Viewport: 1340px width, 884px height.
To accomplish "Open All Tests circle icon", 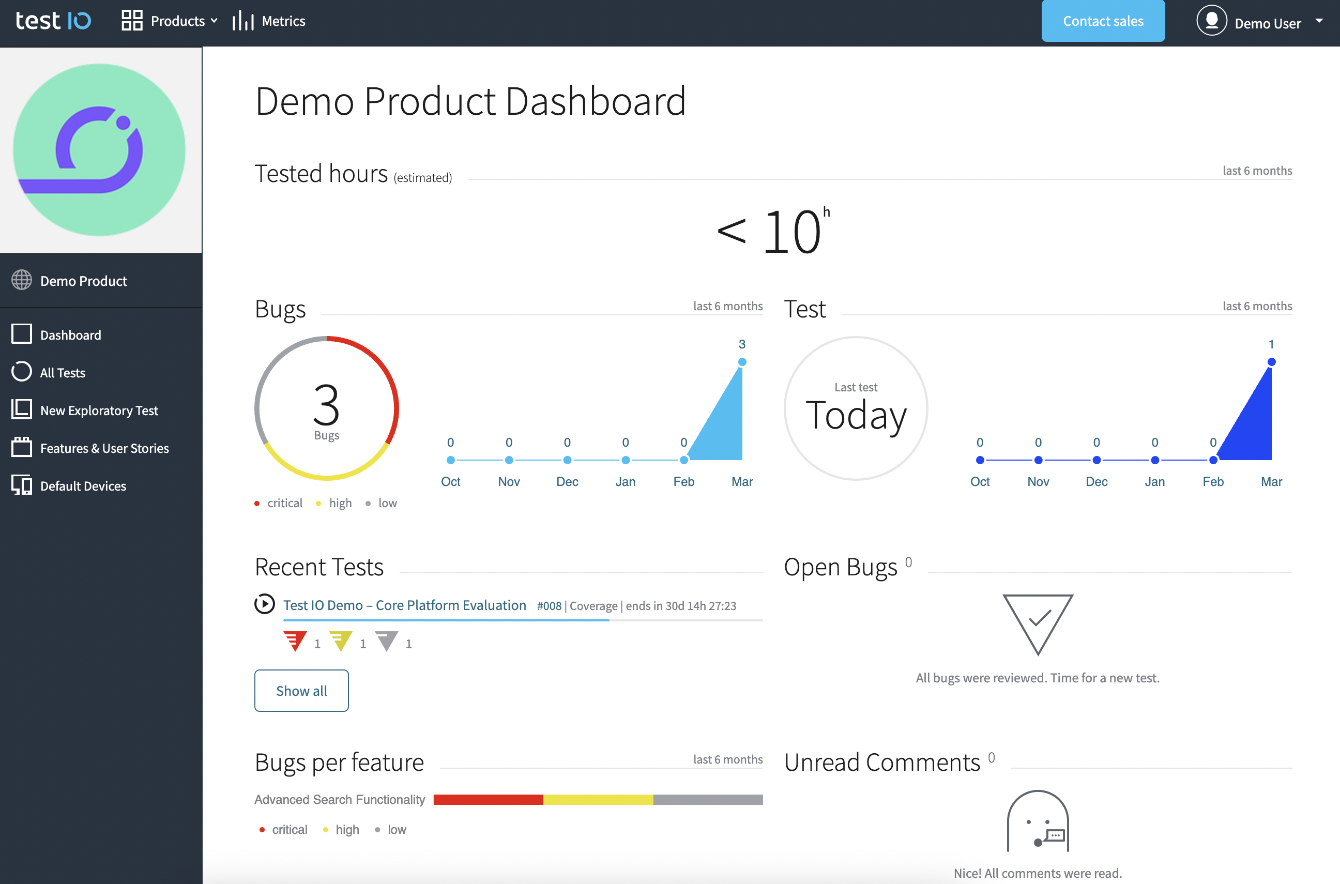I will 22,372.
